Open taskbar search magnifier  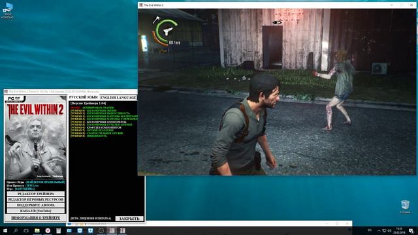point(16,230)
